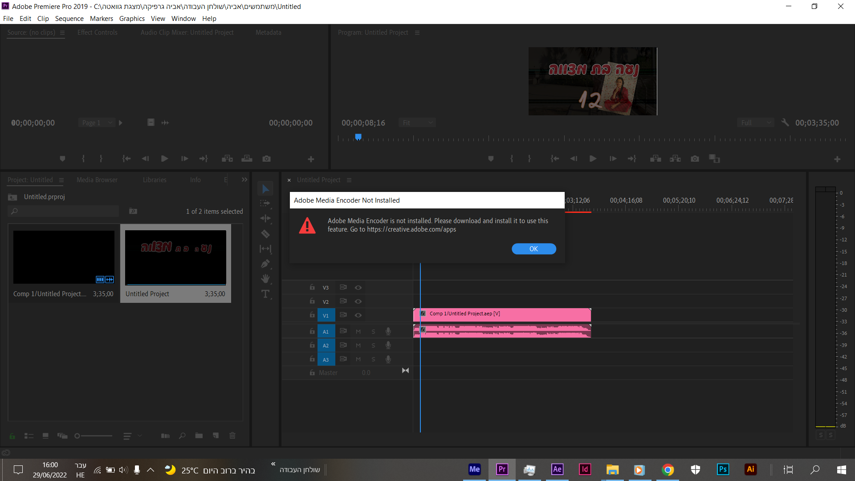Open After Effects from taskbar
The width and height of the screenshot is (855, 481).
pyautogui.click(x=557, y=469)
